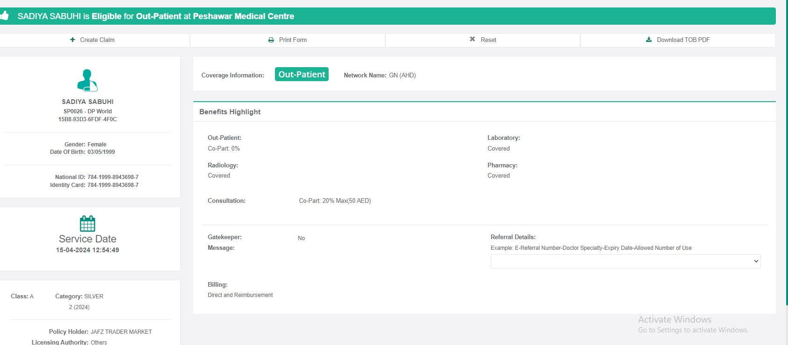This screenshot has width=788, height=345.
Task: Click the download icon beside Download TOB PDF
Action: 649,40
